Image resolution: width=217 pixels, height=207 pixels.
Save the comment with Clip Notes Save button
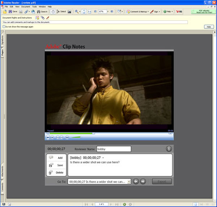pos(56,165)
